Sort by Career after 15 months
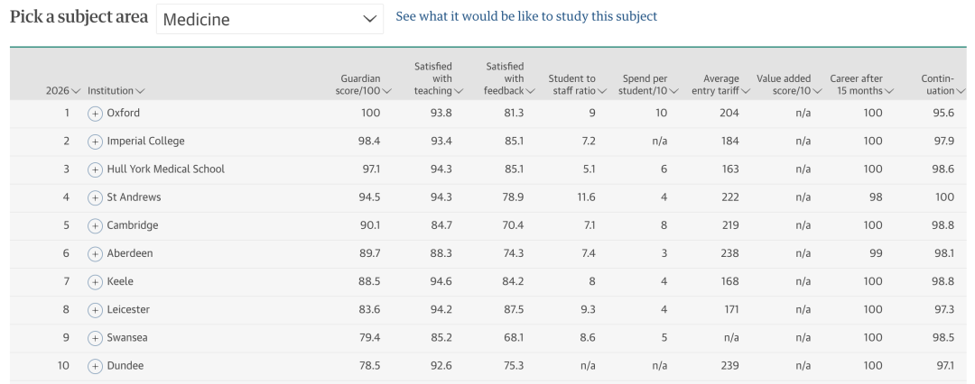The image size is (975, 384). [x=861, y=85]
